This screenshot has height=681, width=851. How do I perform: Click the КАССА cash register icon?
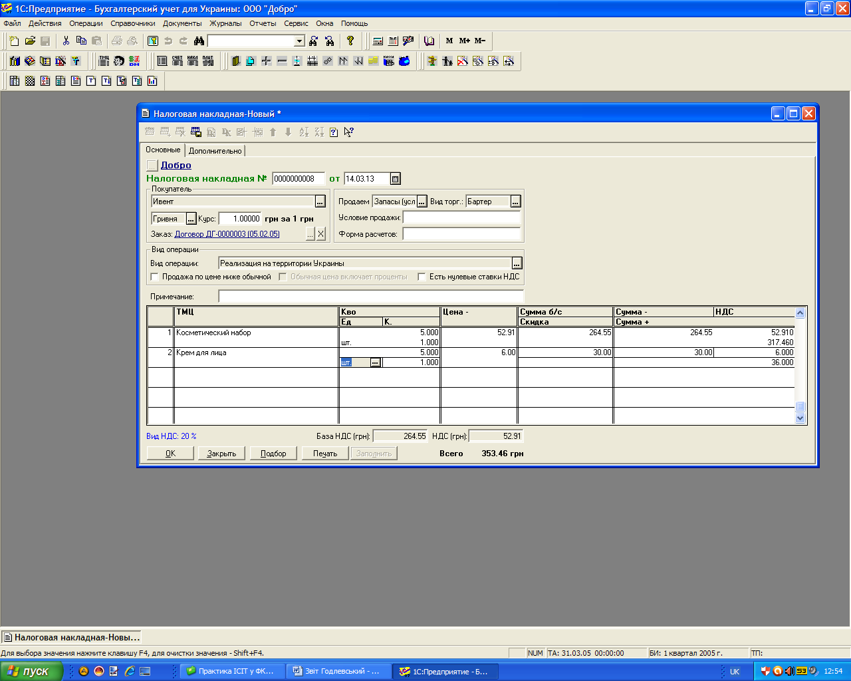coord(389,61)
